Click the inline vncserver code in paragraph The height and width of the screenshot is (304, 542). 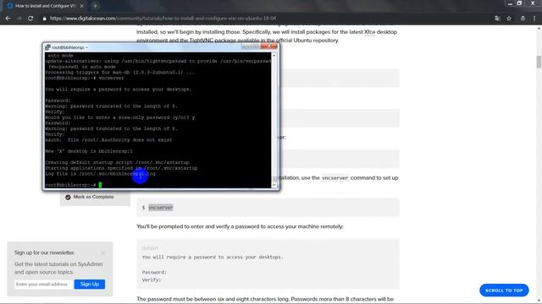(335, 178)
